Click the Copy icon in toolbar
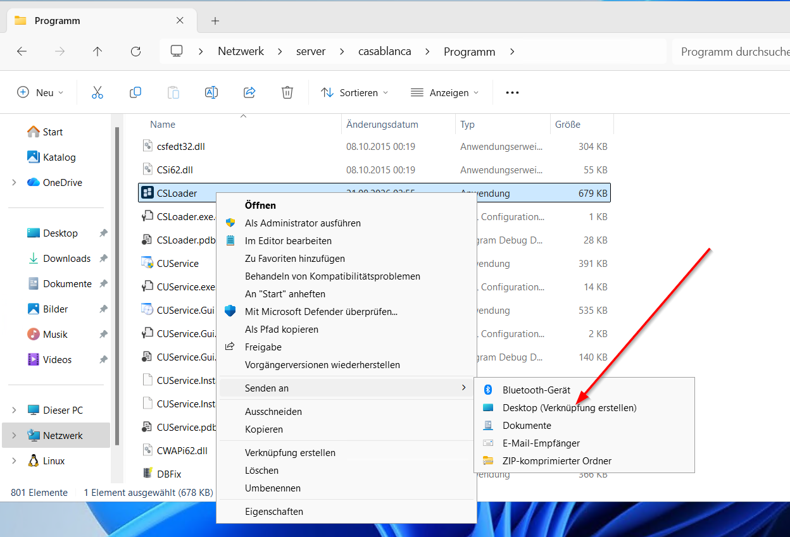790x537 pixels. pyautogui.click(x=135, y=92)
